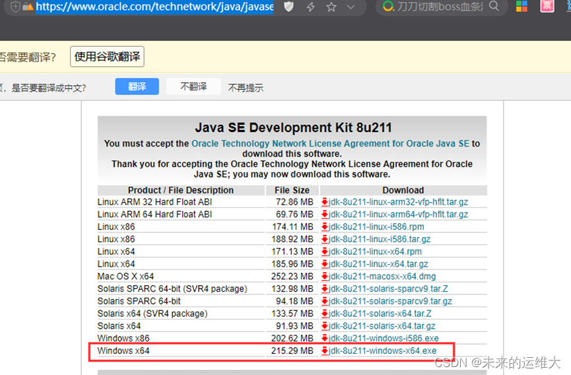Expand the address bar dropdown chevron
The height and width of the screenshot is (375, 571).
tap(351, 7)
